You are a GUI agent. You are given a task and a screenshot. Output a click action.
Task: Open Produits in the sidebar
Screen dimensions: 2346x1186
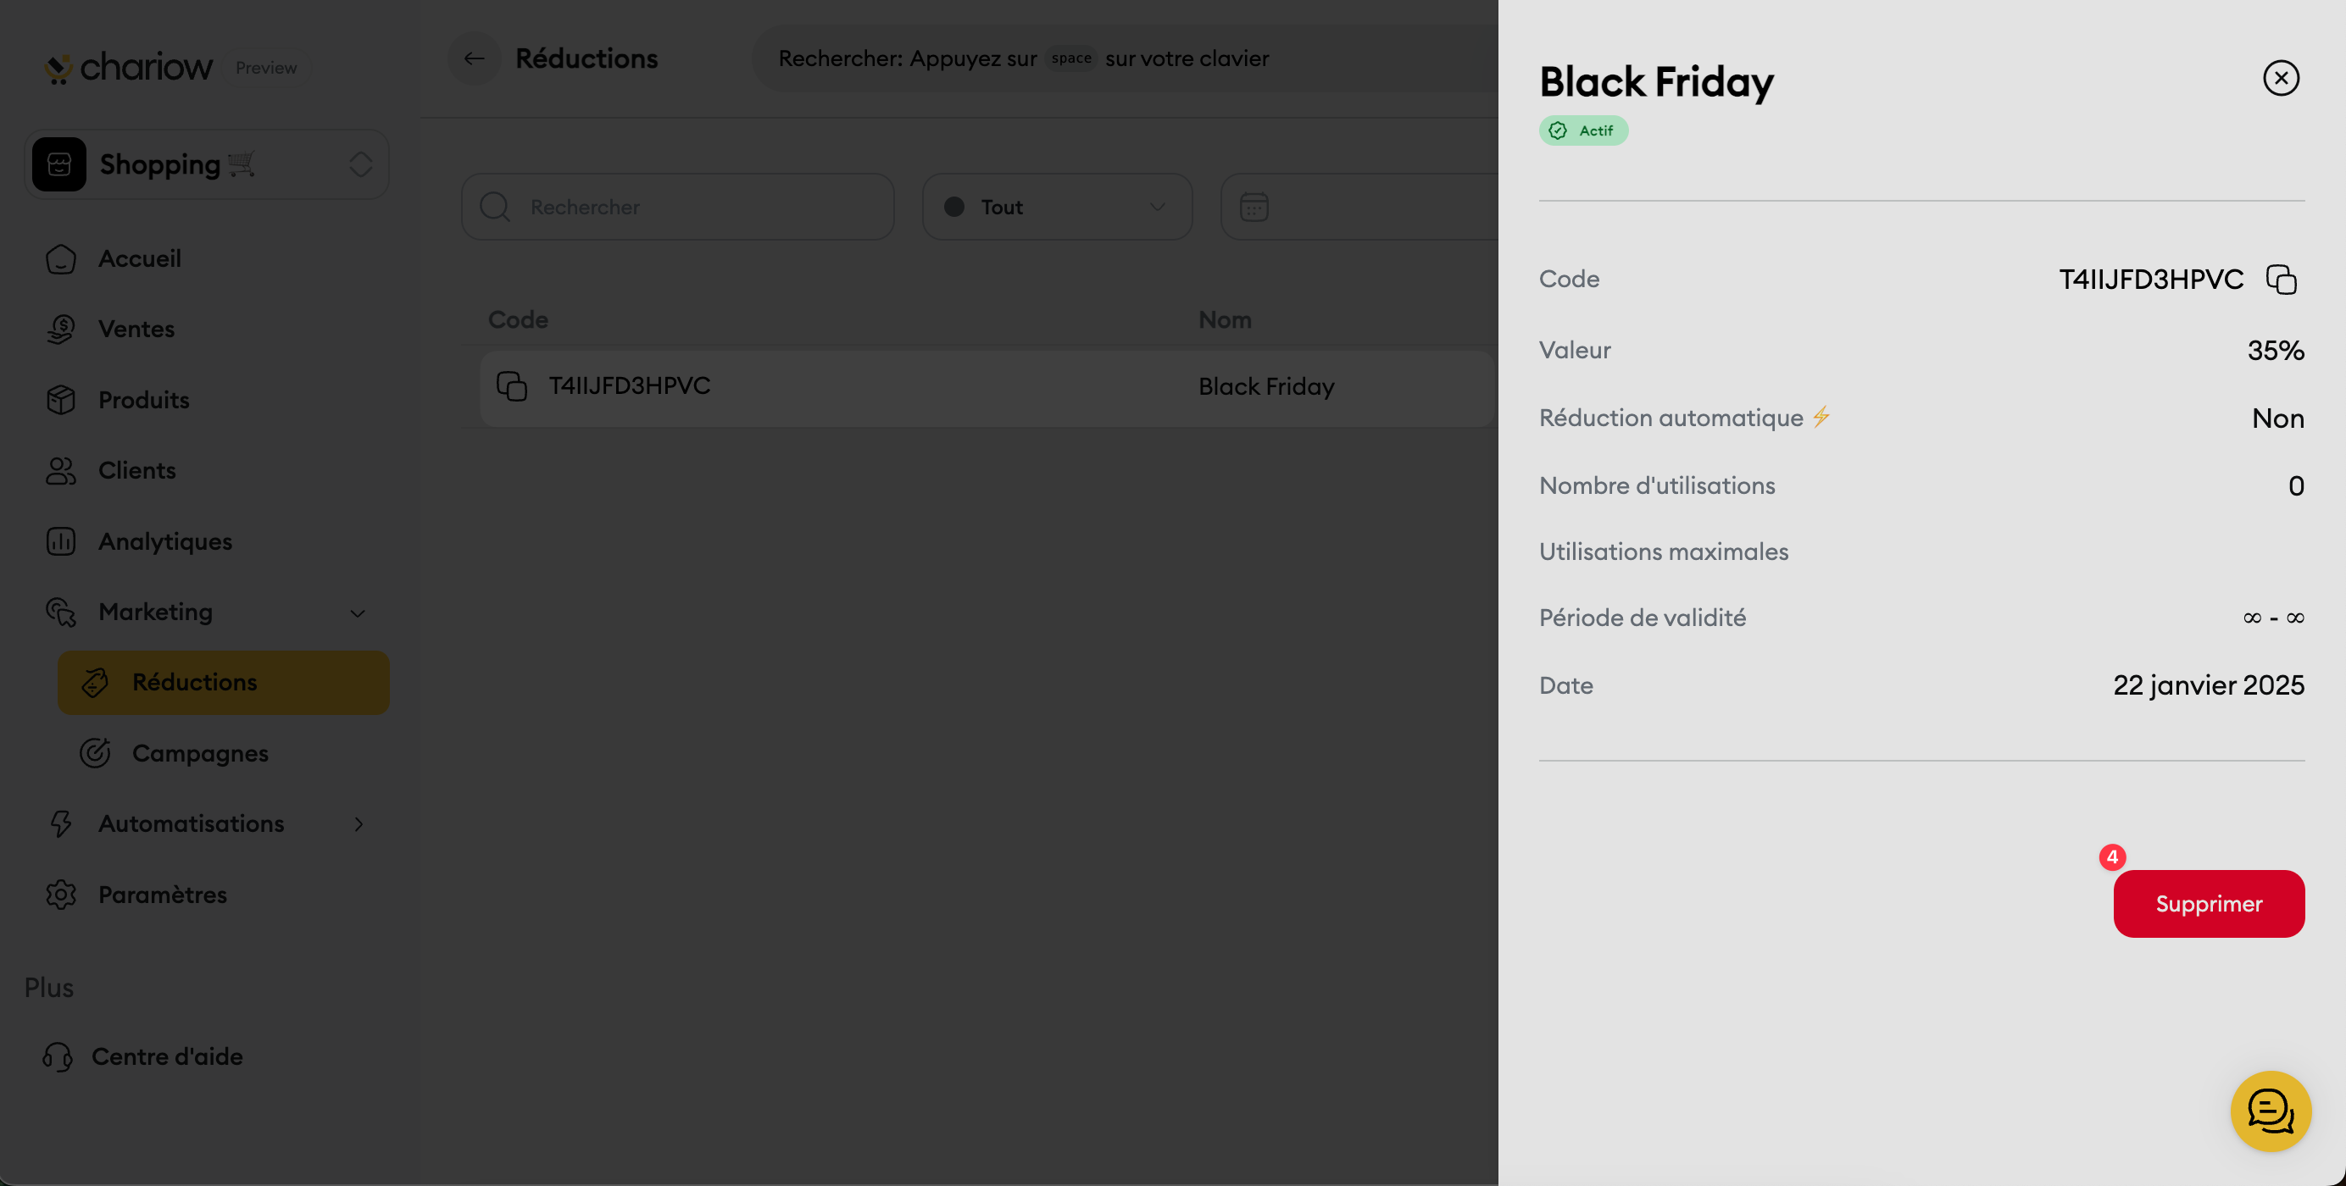[x=144, y=400]
